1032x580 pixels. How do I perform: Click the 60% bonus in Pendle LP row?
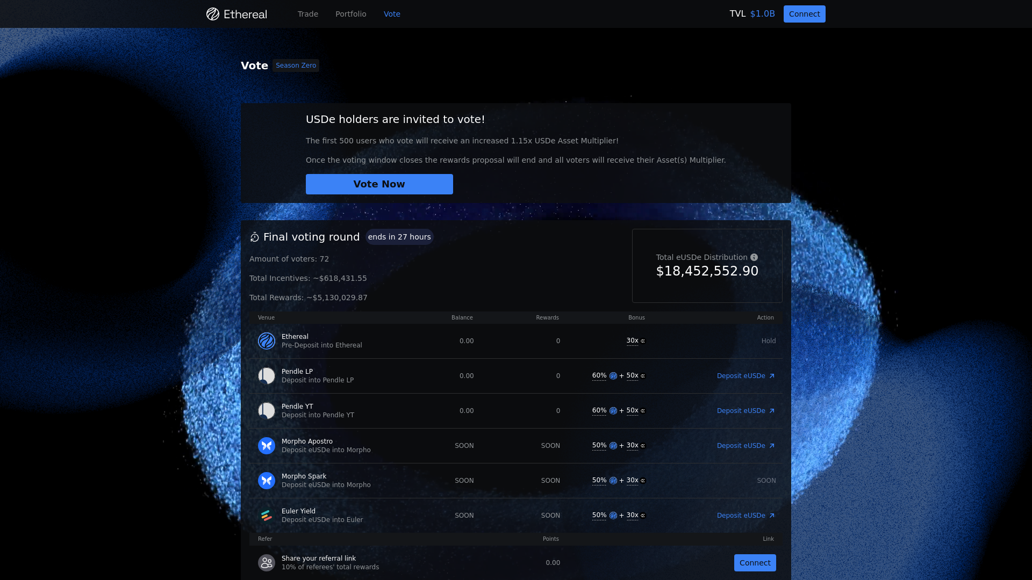coord(599,376)
